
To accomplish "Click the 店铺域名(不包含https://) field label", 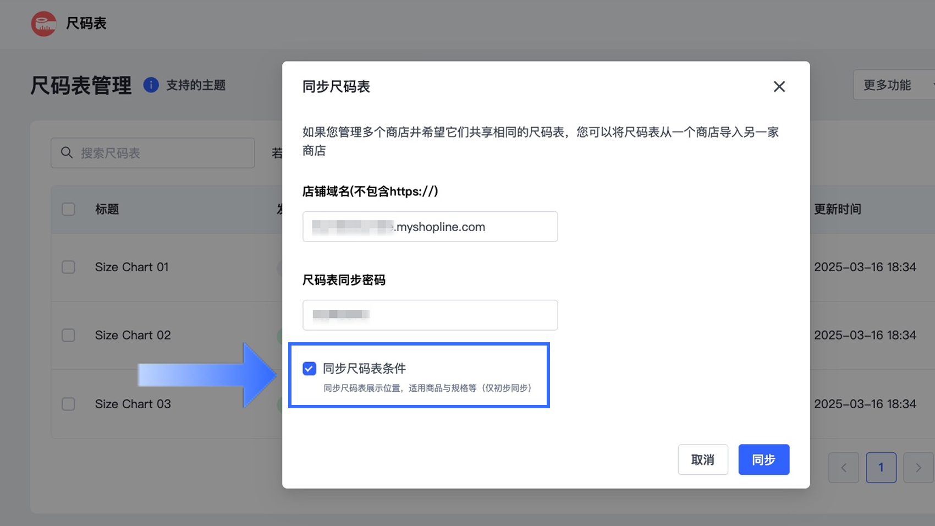I will pos(370,191).
